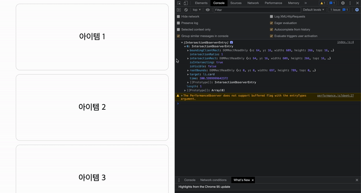Click the isIntersecting: true value
The width and height of the screenshot is (361, 193).
(219, 63)
